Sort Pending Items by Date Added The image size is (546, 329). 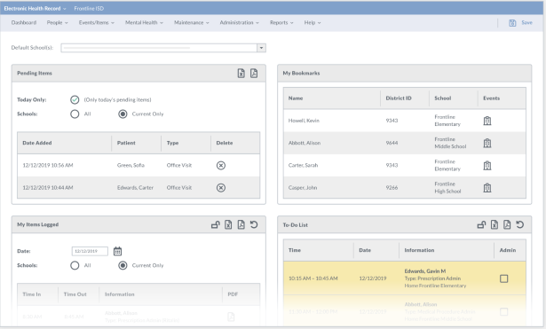tap(37, 143)
